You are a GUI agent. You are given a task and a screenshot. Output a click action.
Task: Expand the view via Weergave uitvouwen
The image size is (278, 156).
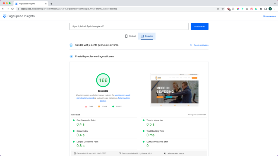[x=197, y=115]
